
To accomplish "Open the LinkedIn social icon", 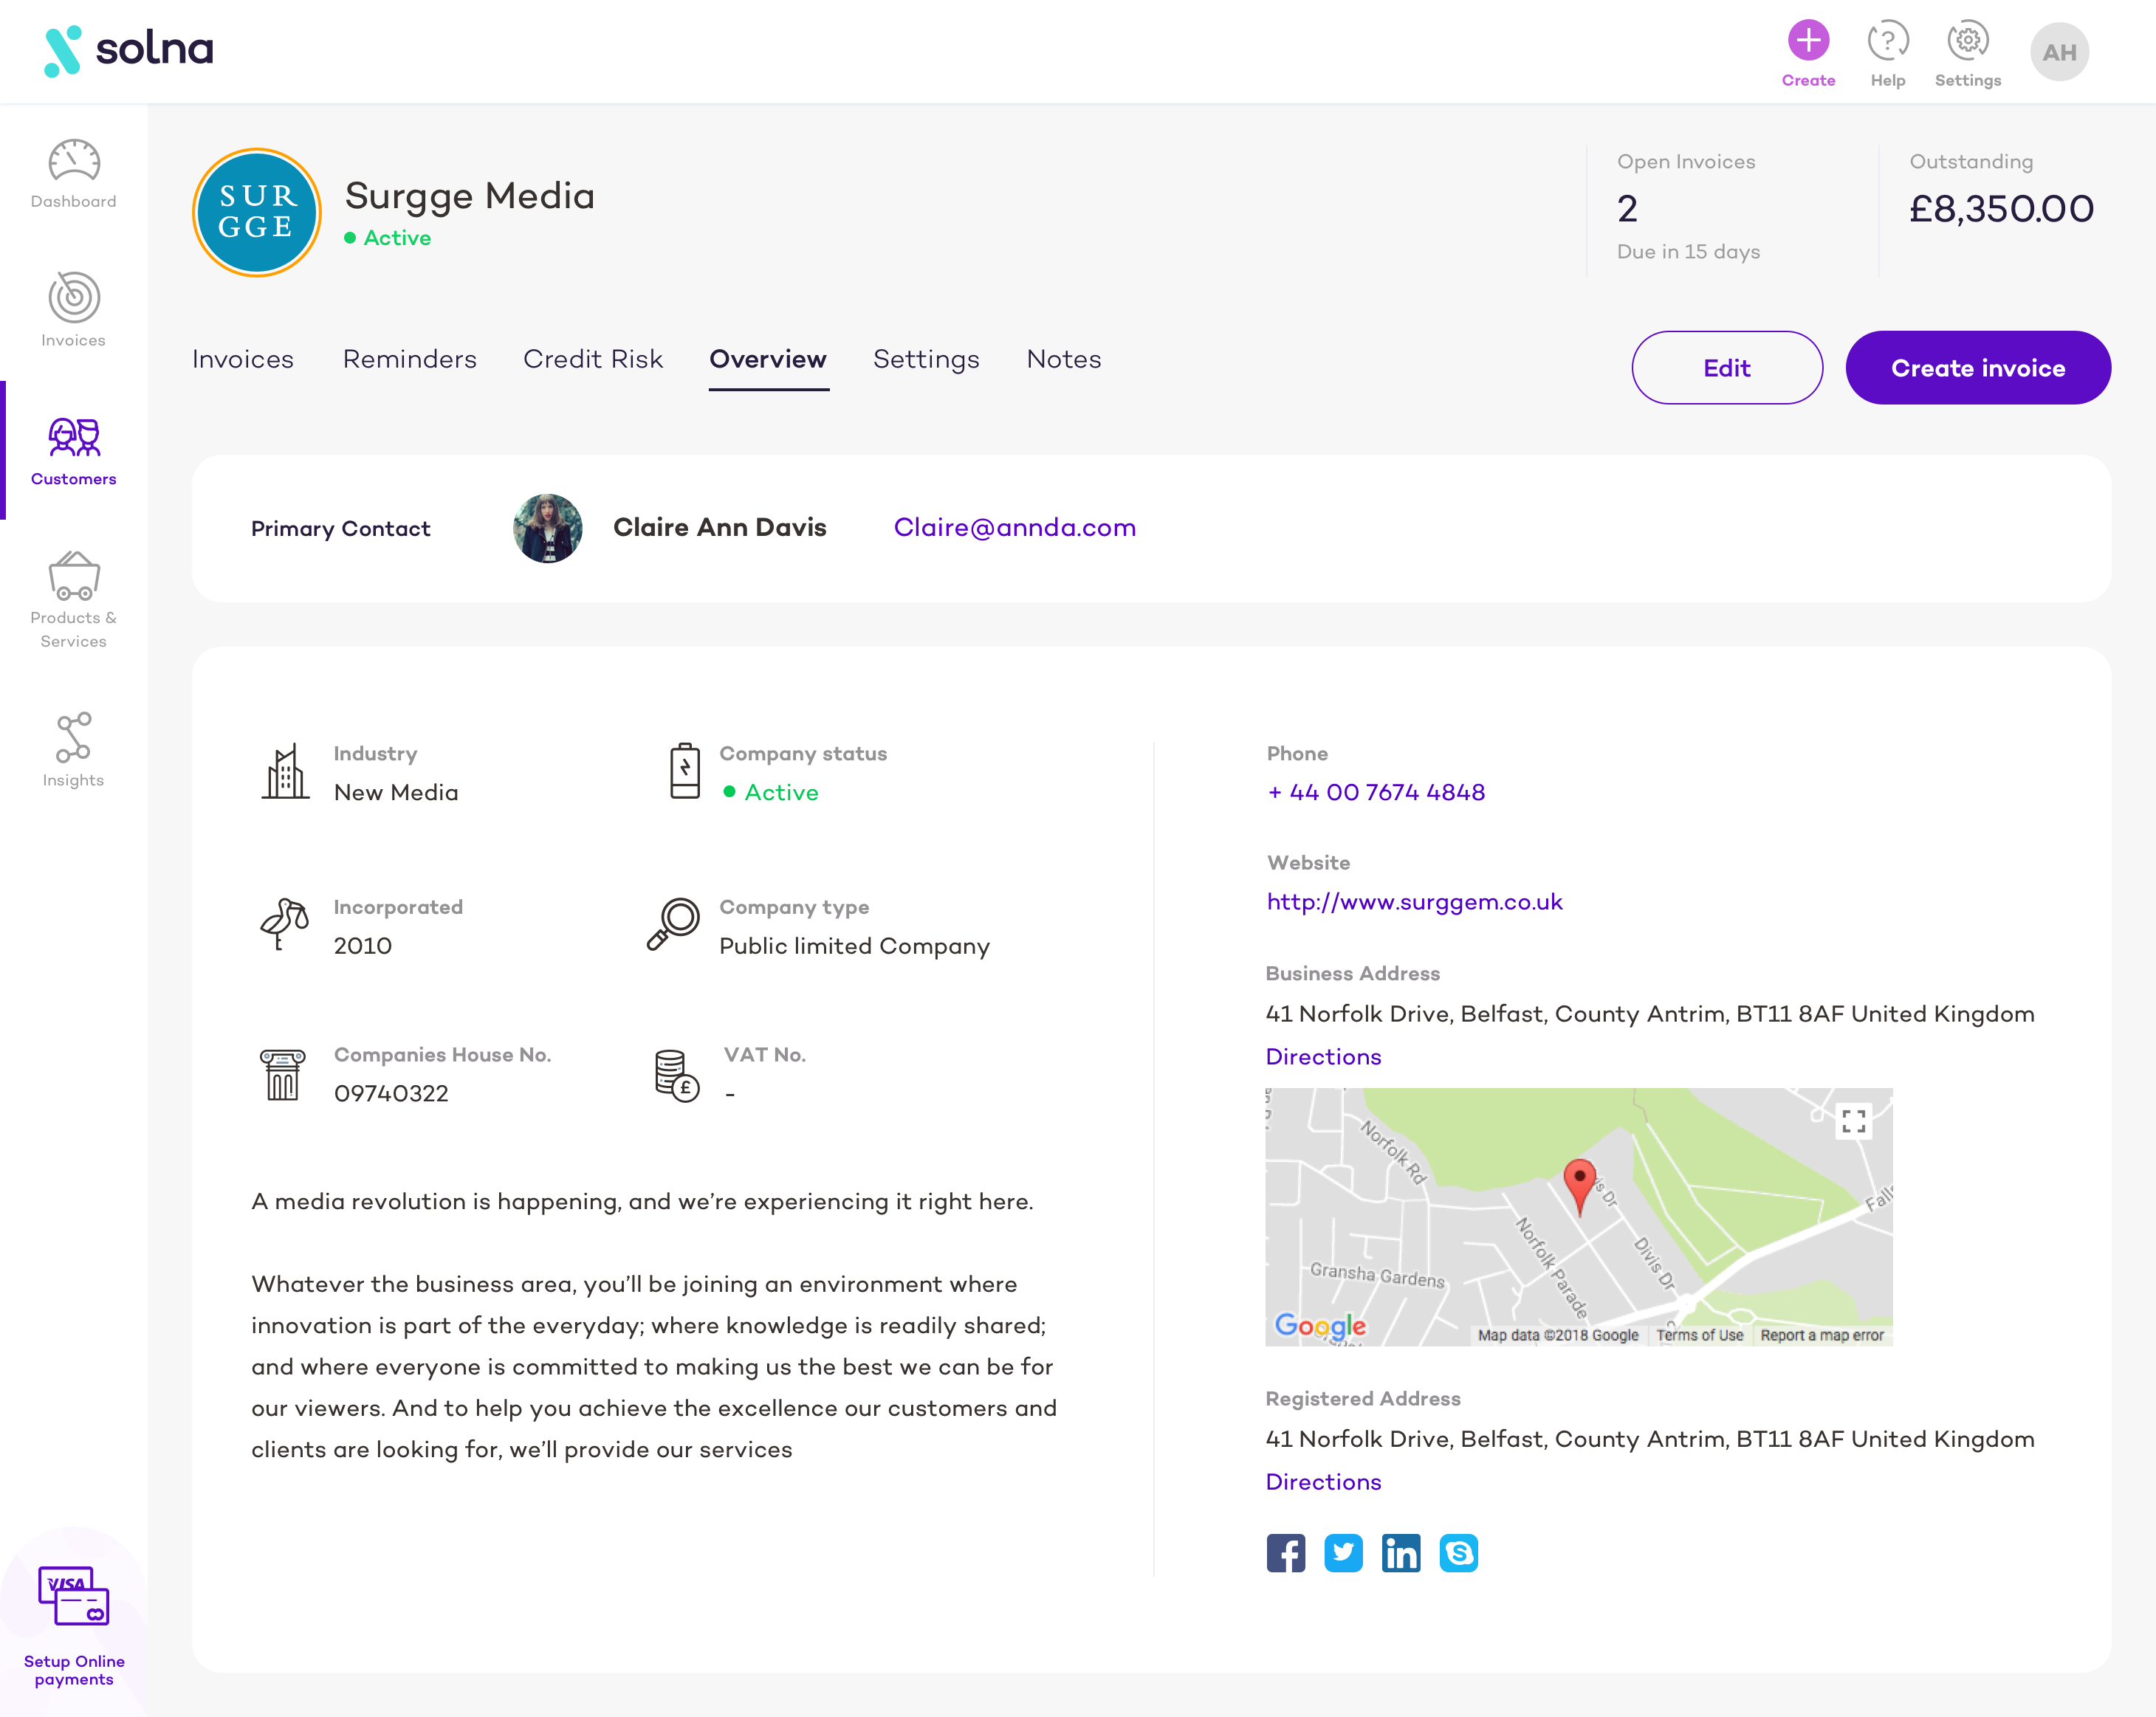I will 1400,1552.
